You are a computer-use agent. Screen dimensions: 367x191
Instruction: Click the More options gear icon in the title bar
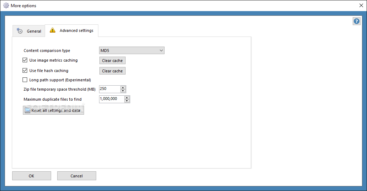coord(6,5)
